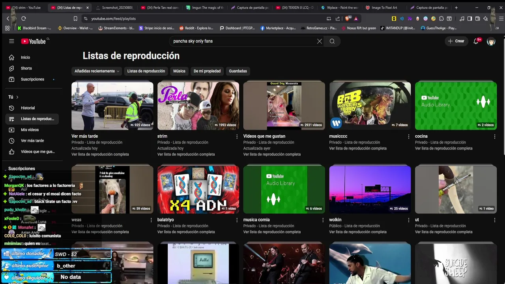Screen dimensions: 505x284
Task: Select the Música filter chip
Action: click(x=179, y=71)
